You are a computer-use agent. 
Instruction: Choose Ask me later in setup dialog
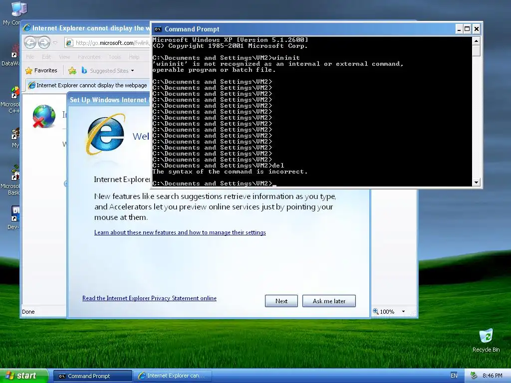pos(329,301)
